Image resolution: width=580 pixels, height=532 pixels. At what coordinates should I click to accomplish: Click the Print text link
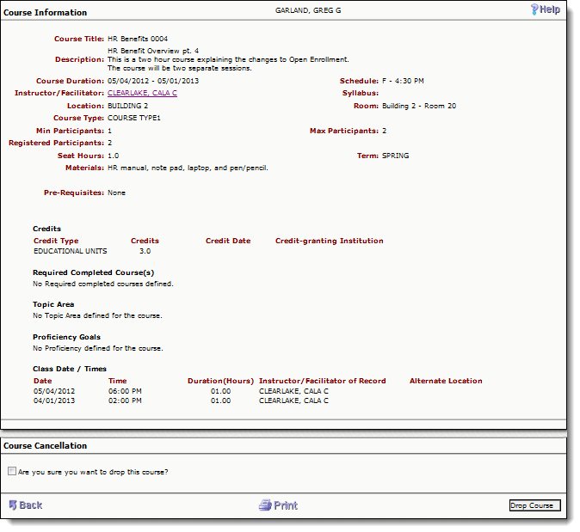pyautogui.click(x=286, y=505)
